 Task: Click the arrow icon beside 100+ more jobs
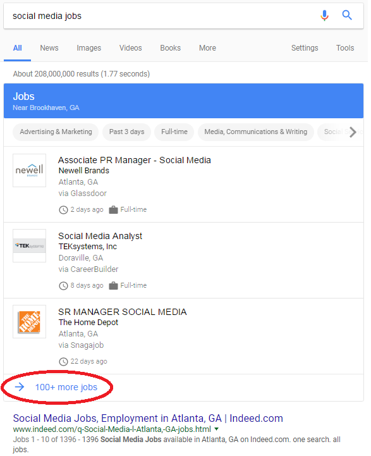[20, 387]
